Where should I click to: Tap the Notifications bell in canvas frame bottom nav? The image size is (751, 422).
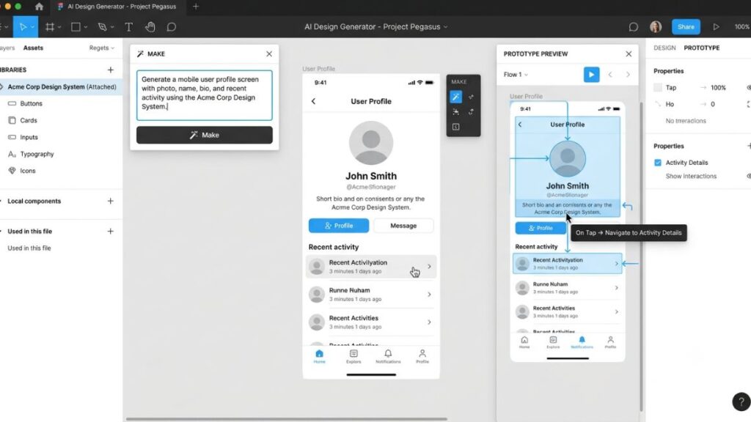[x=388, y=356]
